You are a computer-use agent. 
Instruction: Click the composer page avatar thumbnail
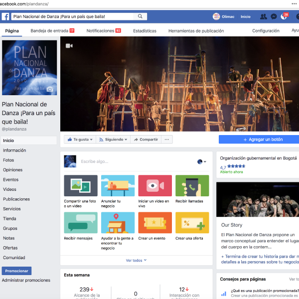[x=70, y=161]
